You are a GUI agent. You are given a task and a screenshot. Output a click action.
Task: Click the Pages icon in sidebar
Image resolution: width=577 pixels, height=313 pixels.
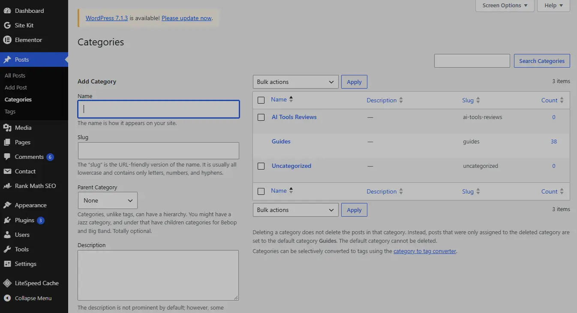pyautogui.click(x=7, y=142)
